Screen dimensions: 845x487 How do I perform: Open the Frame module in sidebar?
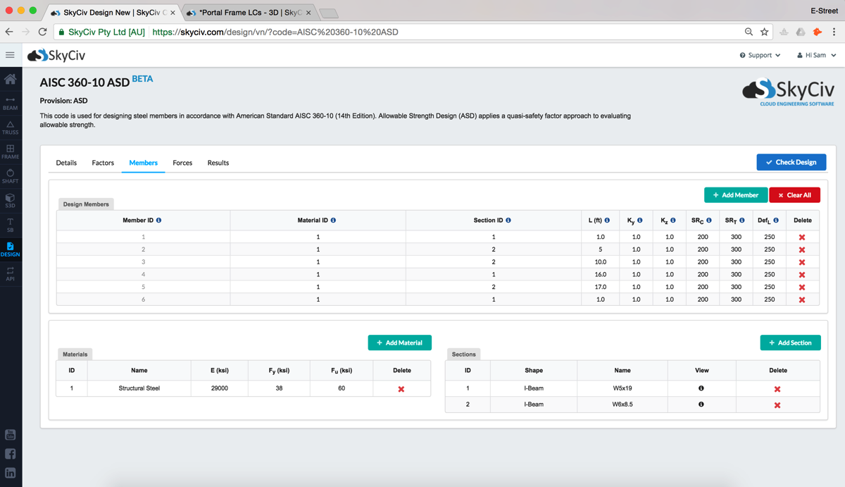click(x=11, y=152)
